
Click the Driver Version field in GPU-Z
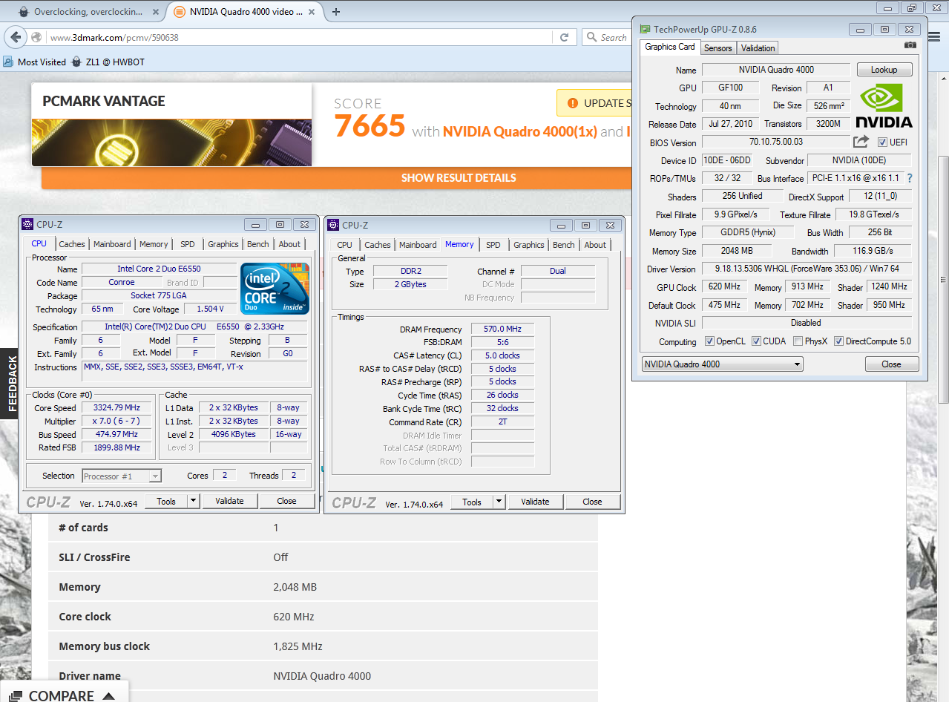click(x=807, y=269)
